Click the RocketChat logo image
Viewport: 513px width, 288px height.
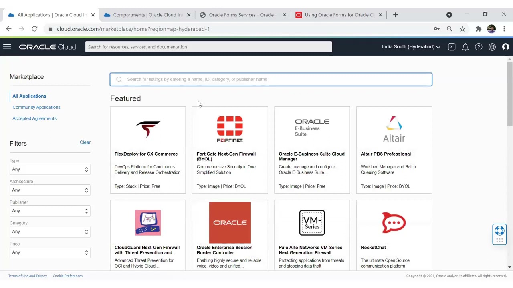coord(394,222)
